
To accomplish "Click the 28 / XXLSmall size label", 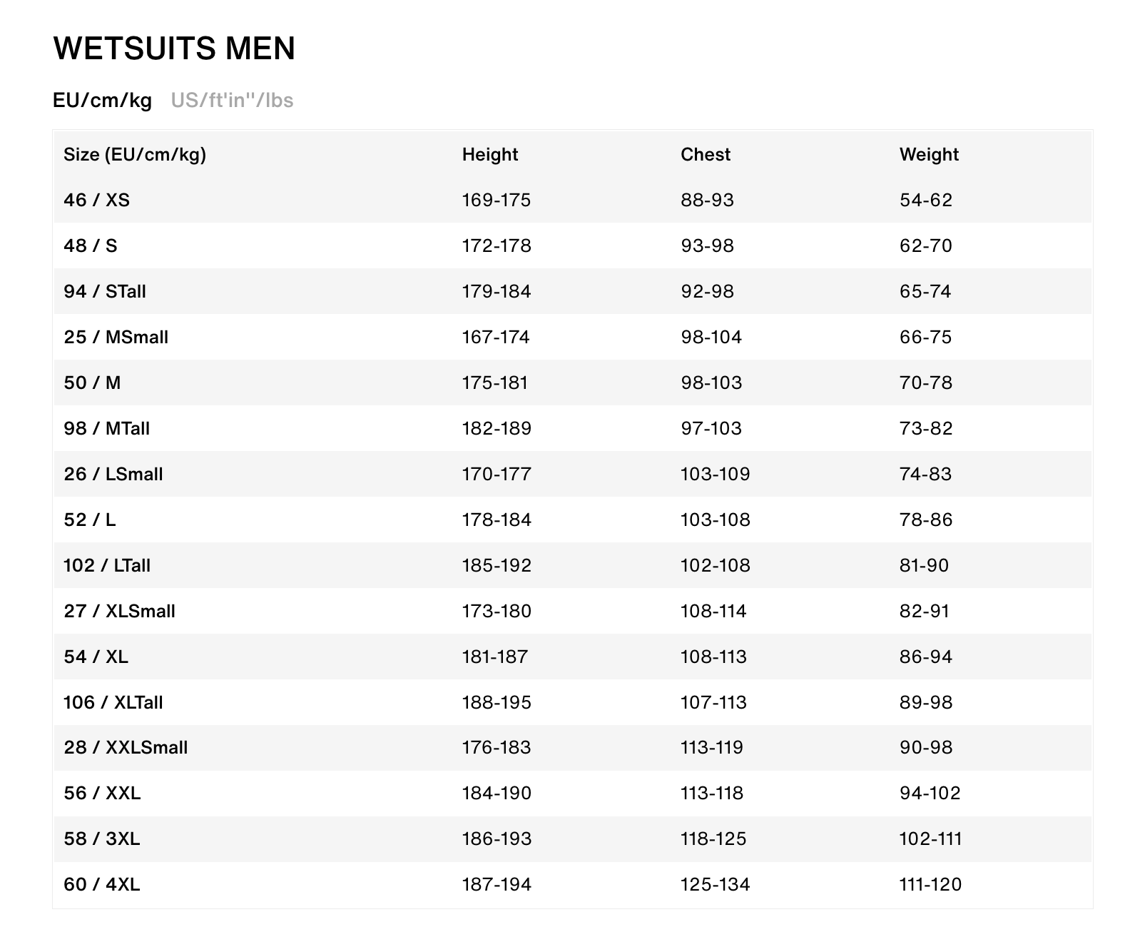I will click(126, 747).
